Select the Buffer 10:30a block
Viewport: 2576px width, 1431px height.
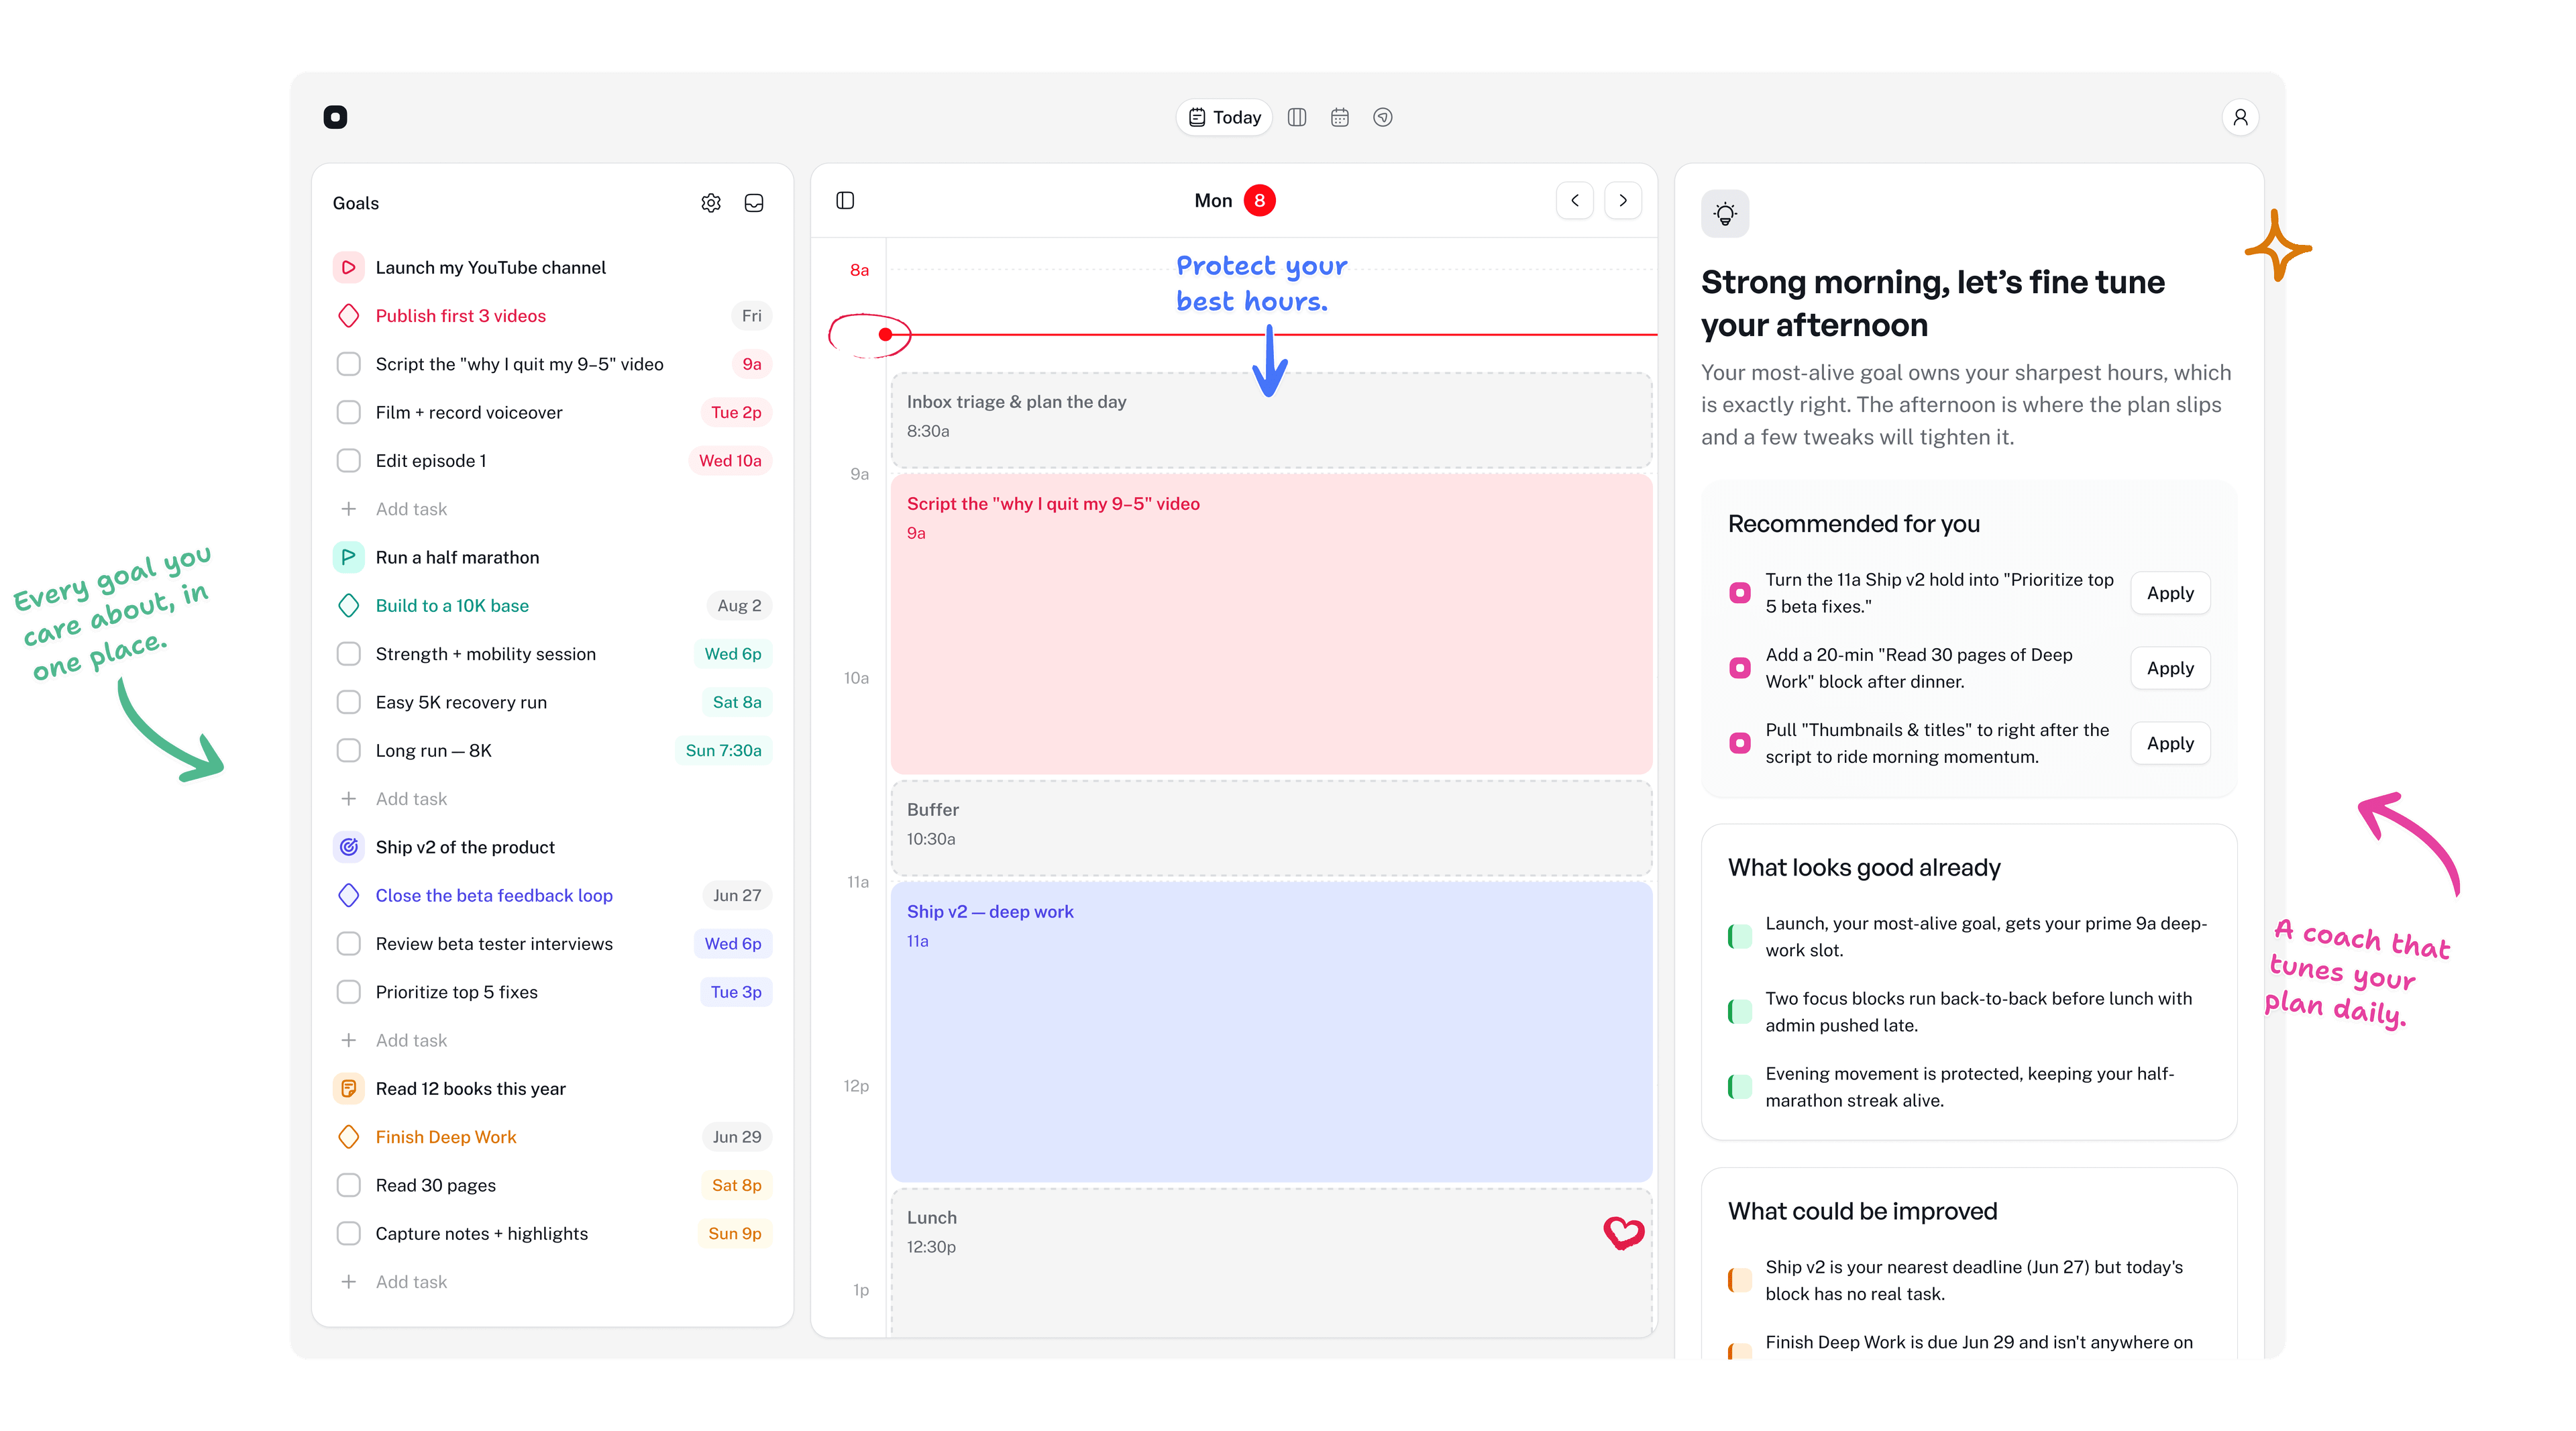tap(1271, 828)
